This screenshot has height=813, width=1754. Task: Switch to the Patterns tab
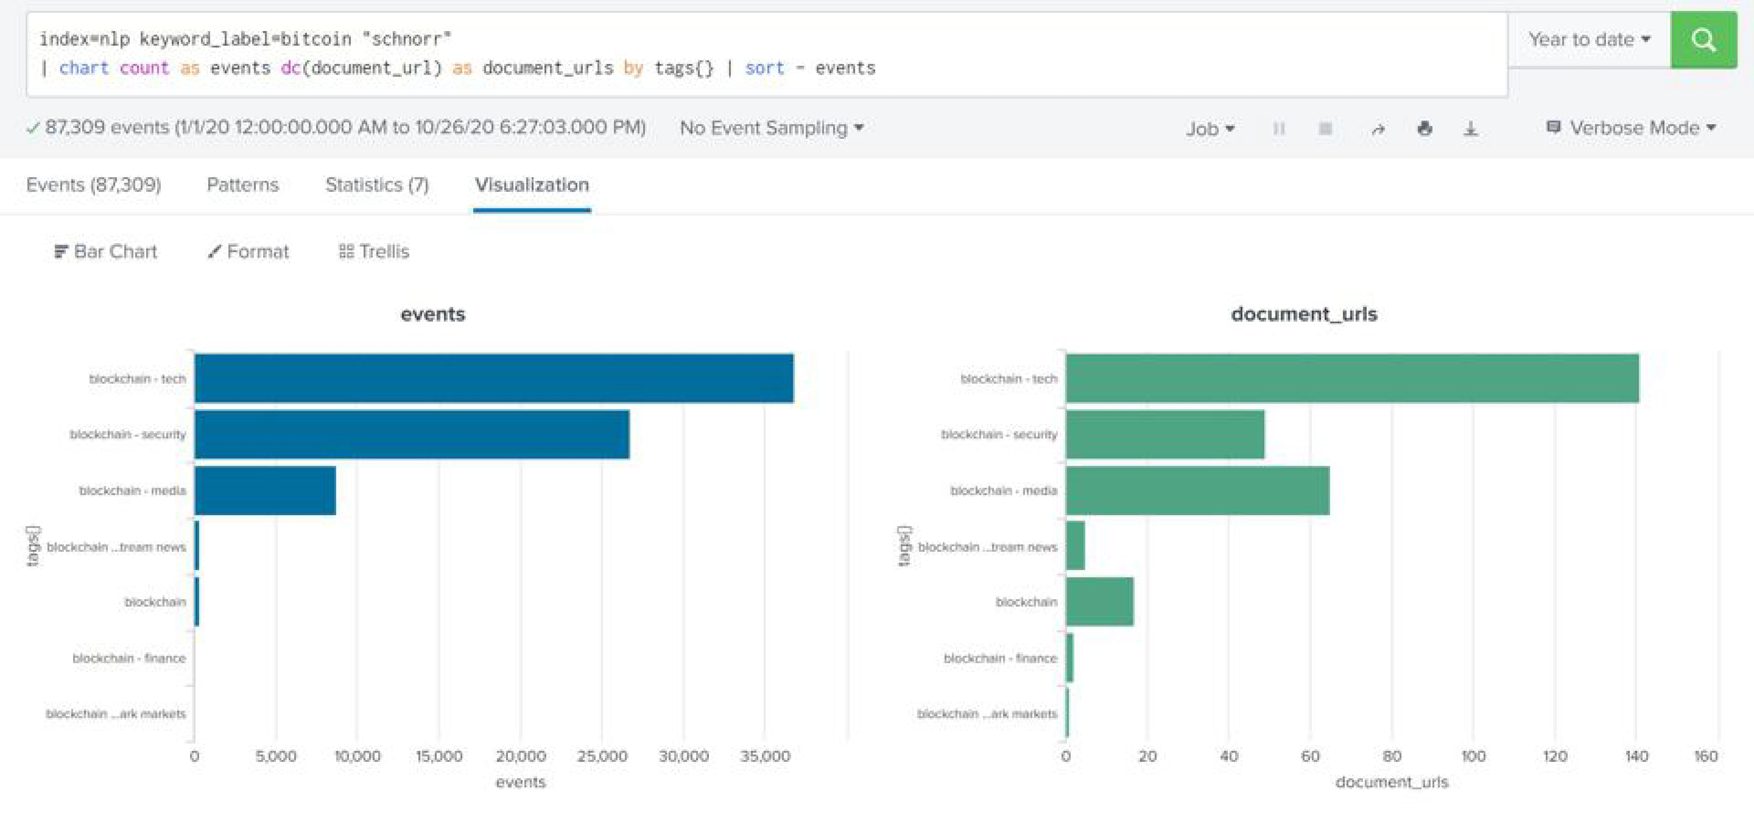243,185
